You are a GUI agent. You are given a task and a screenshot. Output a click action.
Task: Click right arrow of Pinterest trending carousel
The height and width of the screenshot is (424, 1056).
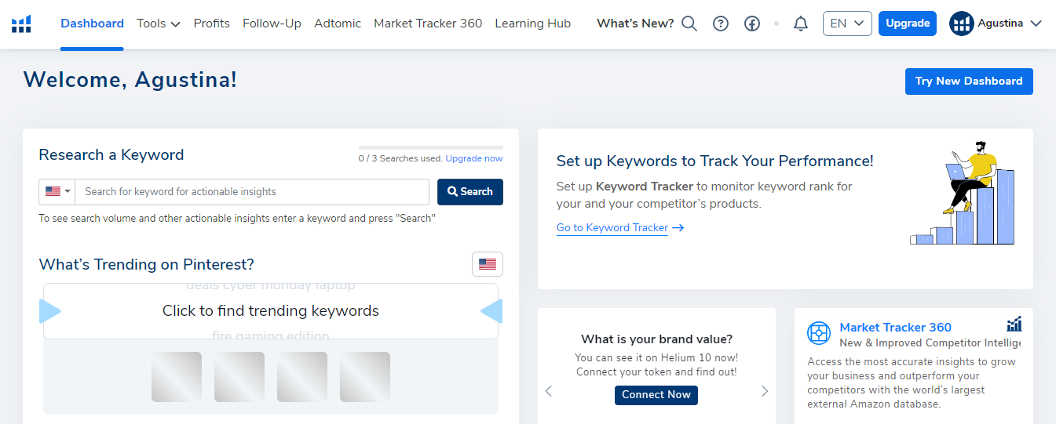point(491,312)
